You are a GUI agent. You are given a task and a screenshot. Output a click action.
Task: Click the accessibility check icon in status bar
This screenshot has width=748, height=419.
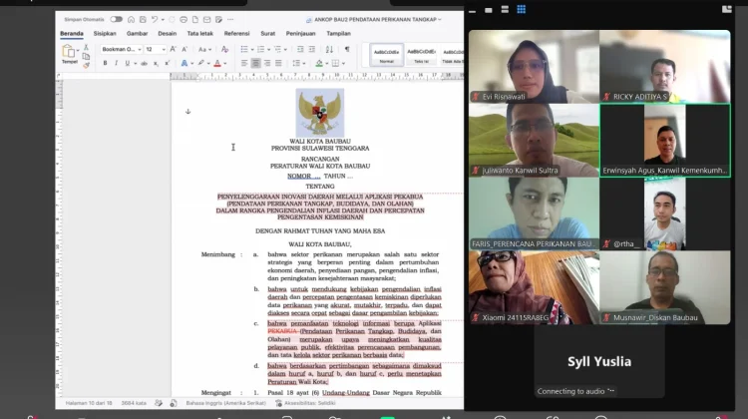278,403
